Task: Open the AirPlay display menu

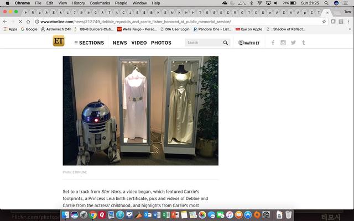Action: click(268, 3)
